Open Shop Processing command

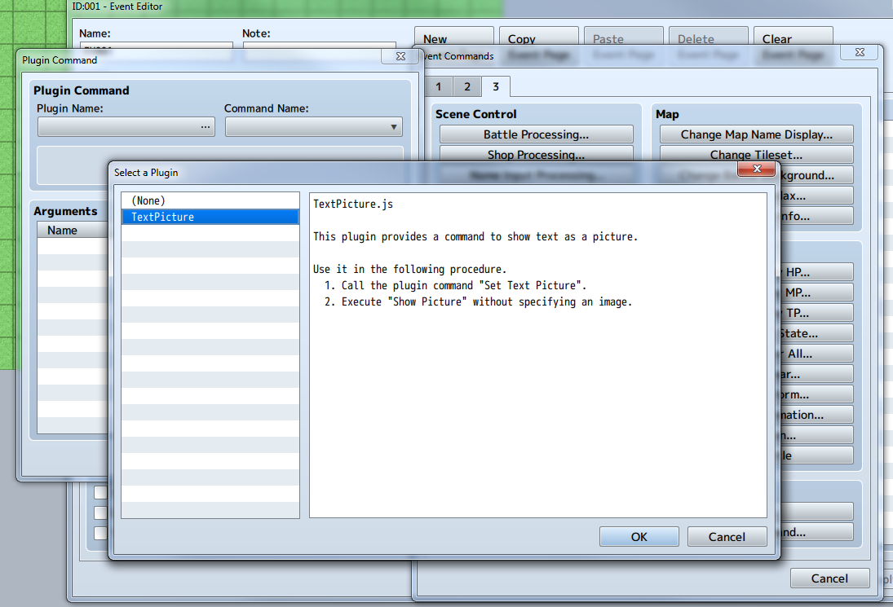pos(536,154)
